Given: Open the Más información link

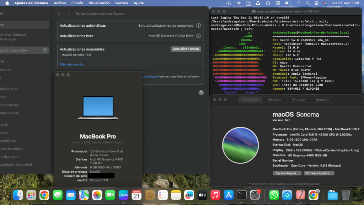Looking at the screenshot, I should click(x=73, y=64).
